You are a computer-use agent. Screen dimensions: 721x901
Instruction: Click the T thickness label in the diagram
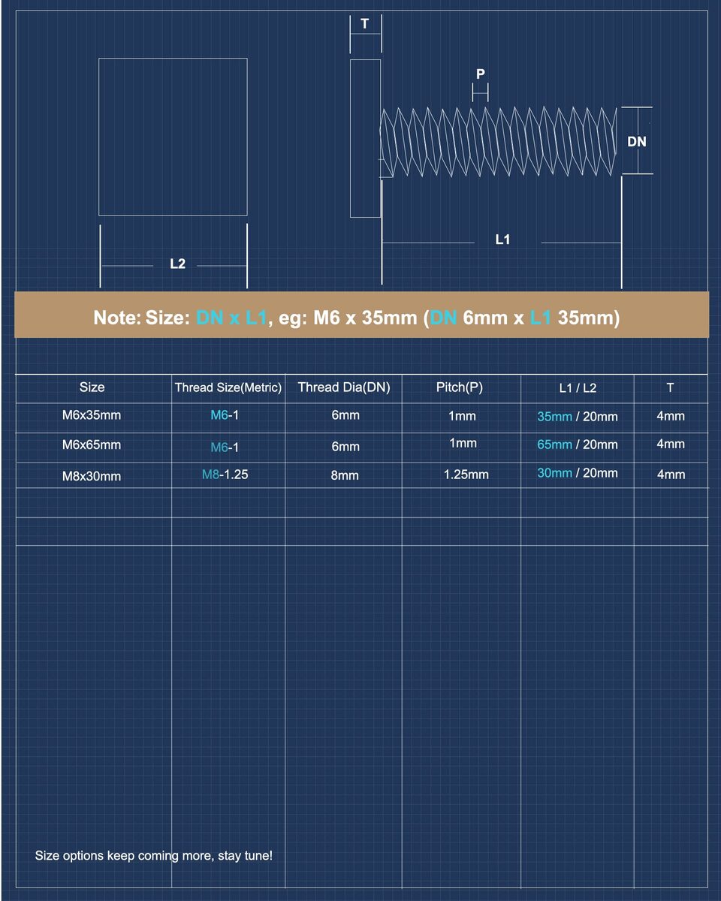[x=365, y=24]
